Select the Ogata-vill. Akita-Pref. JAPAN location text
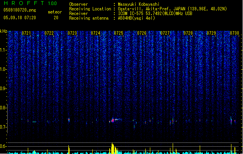Screen dimensions: 243x154 point(172,9)
